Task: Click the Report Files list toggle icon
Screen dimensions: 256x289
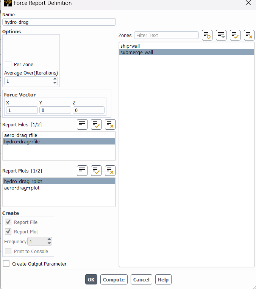Action: 82,124
